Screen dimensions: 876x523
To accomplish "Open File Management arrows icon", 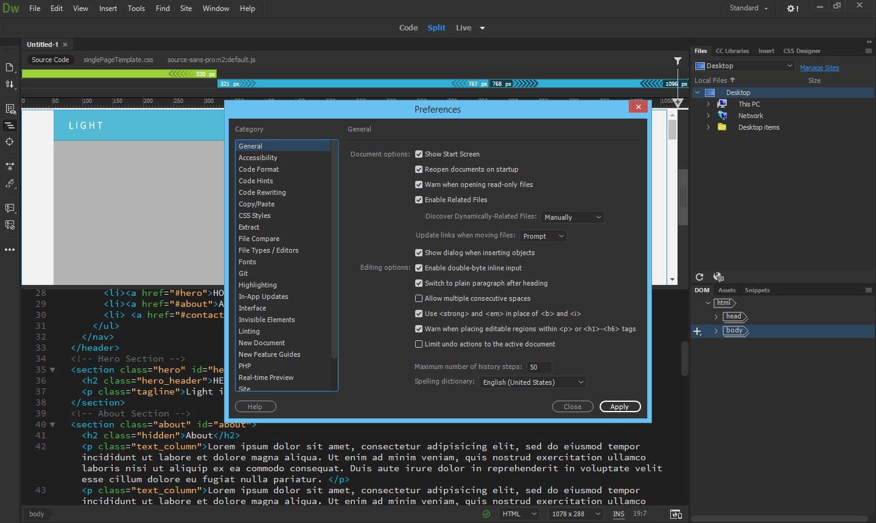I will 10,84.
